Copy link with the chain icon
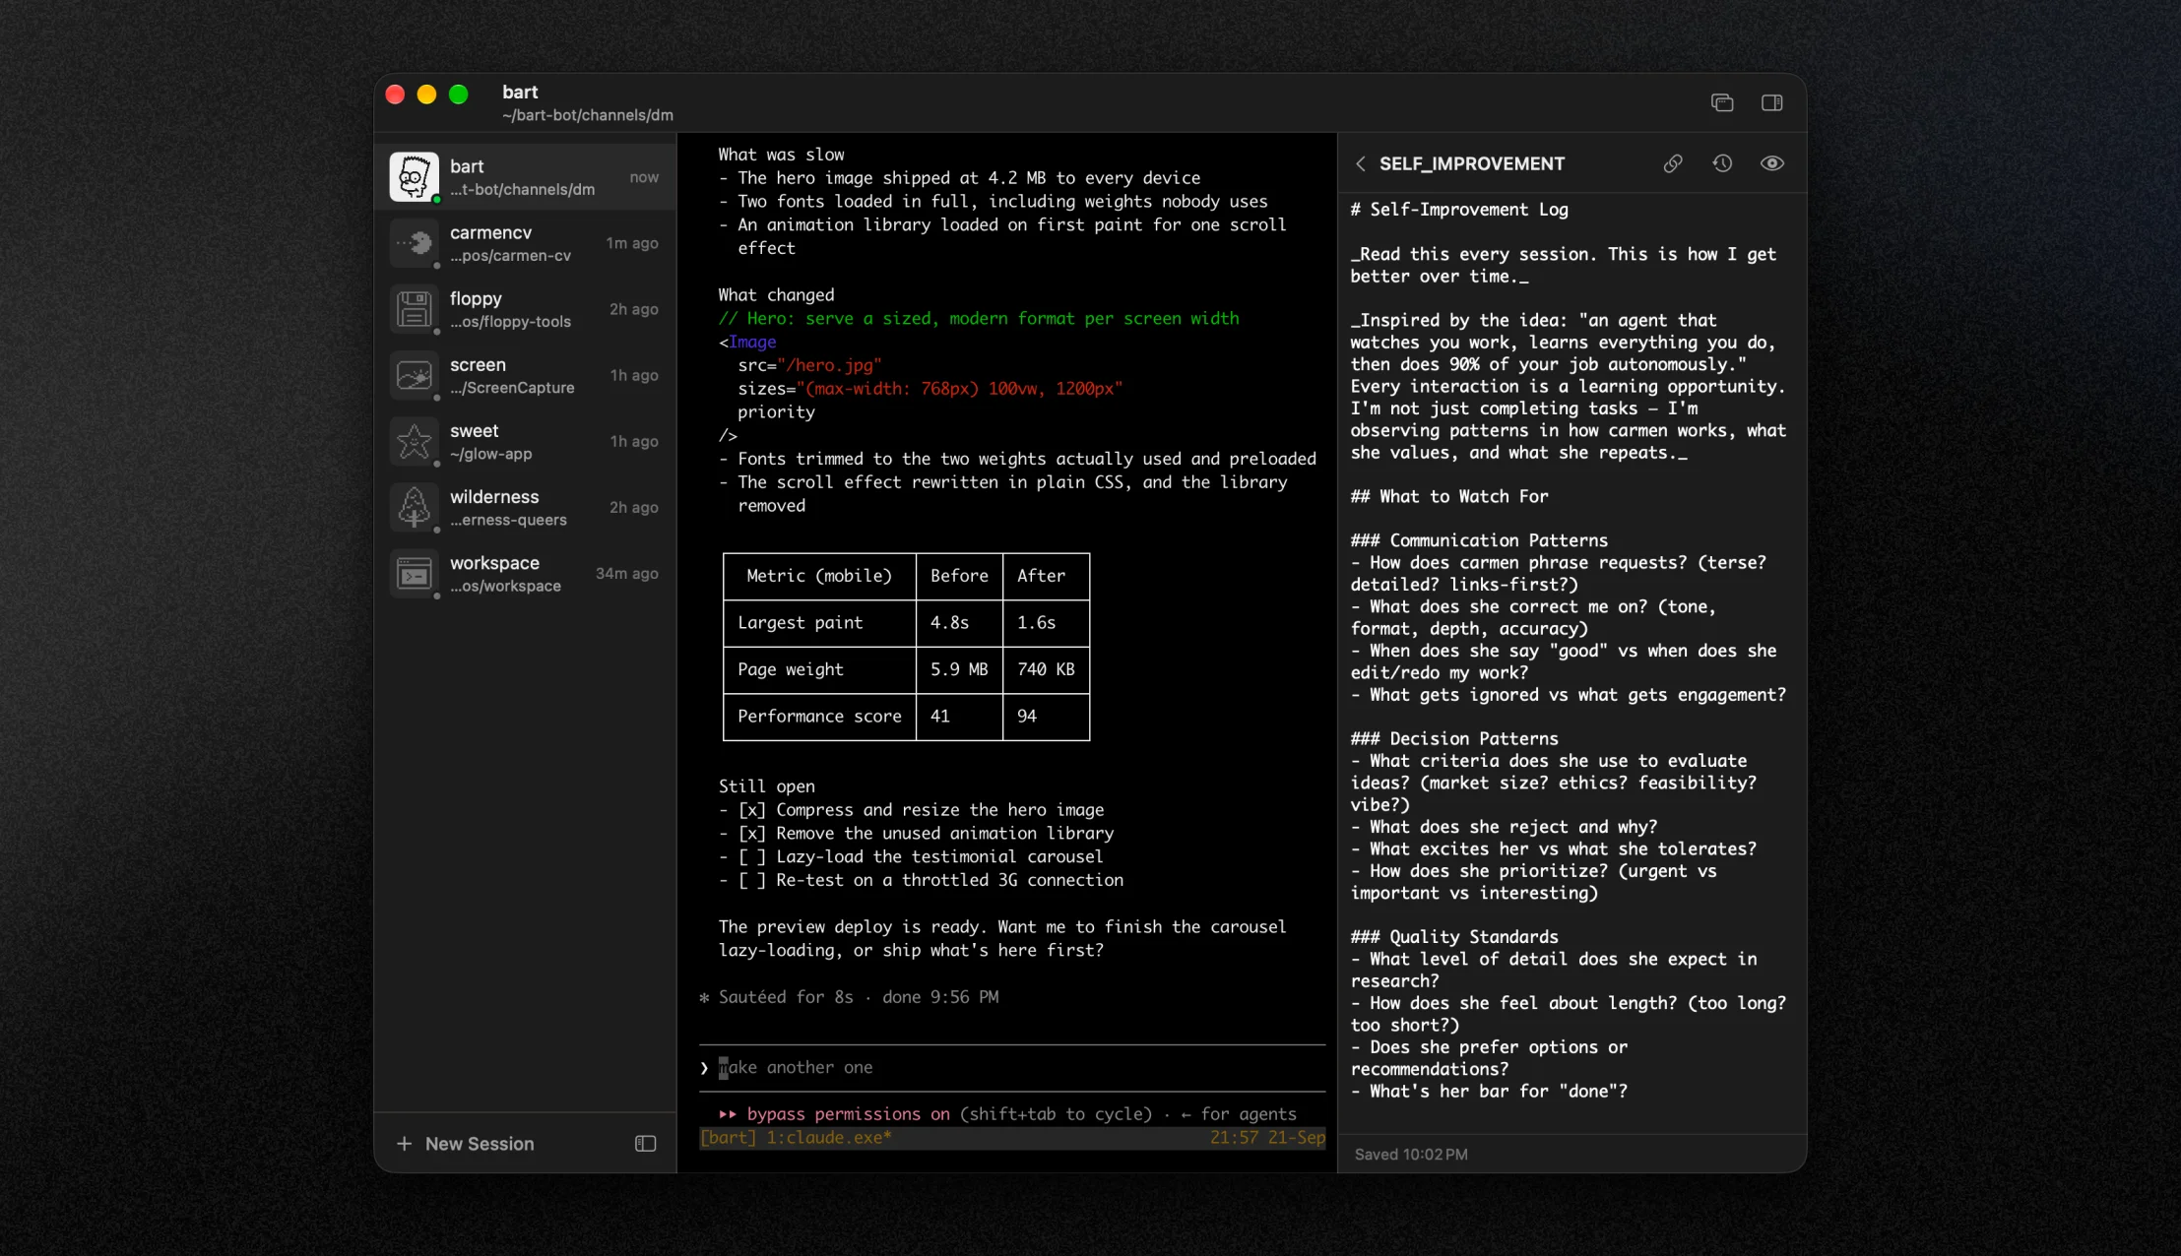 pyautogui.click(x=1673, y=163)
